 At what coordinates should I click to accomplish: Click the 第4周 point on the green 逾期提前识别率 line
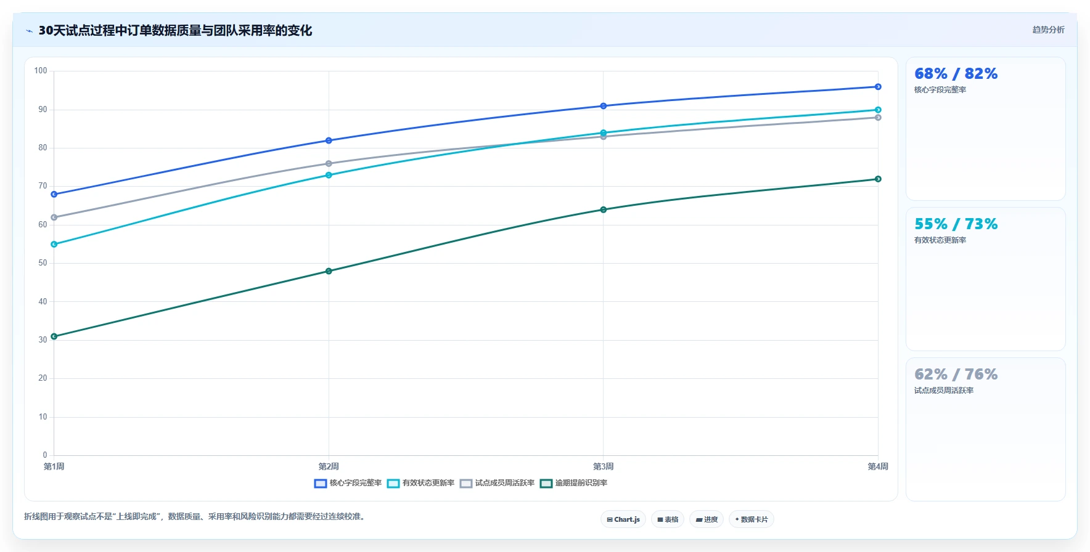tap(878, 179)
